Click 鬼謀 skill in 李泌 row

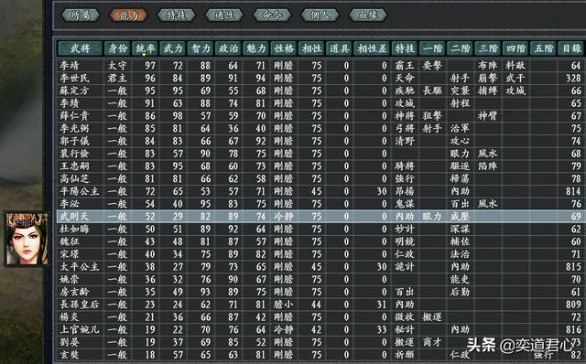405,204
